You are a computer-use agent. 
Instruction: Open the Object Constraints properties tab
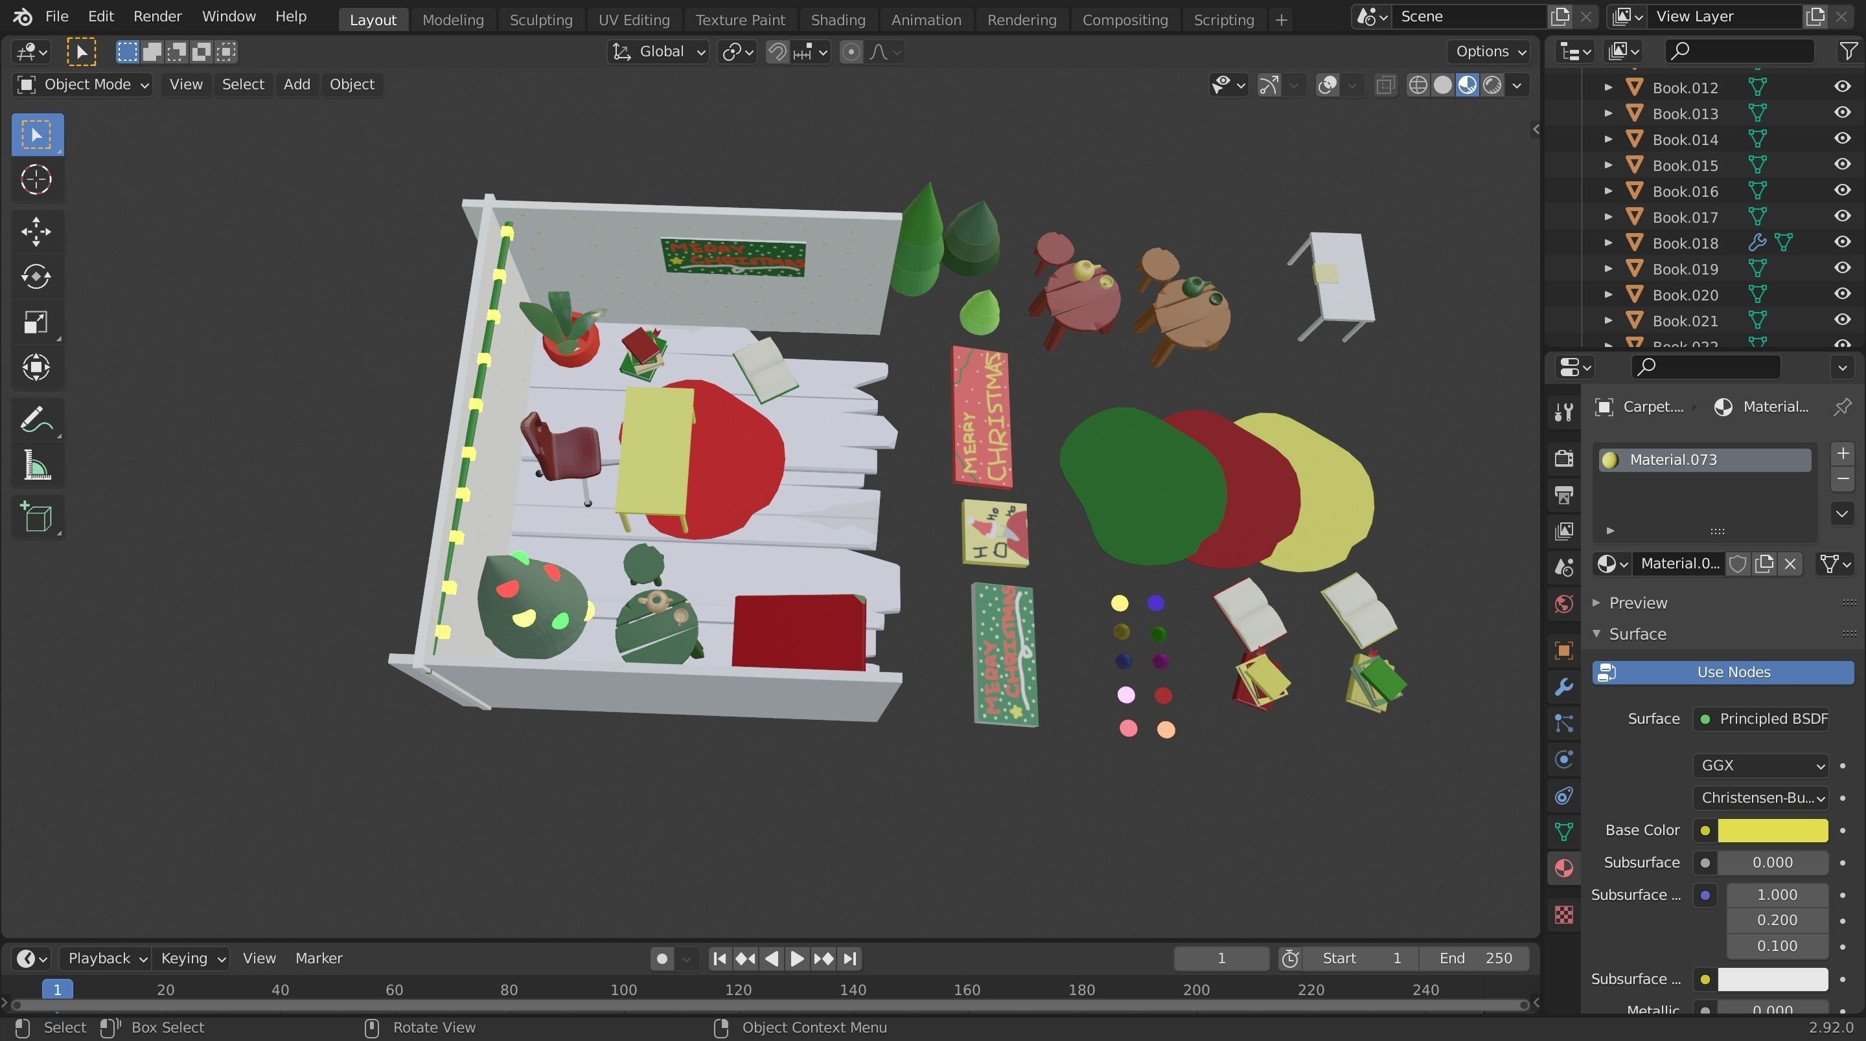(x=1564, y=796)
